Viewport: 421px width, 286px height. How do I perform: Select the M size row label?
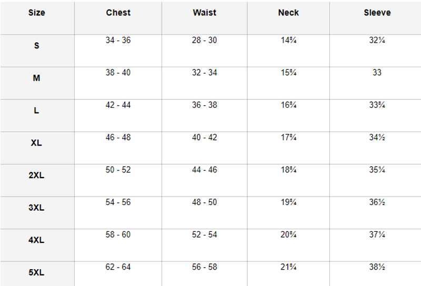tap(37, 78)
